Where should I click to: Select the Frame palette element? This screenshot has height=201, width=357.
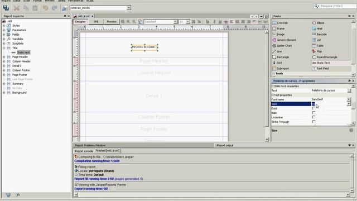(279, 28)
